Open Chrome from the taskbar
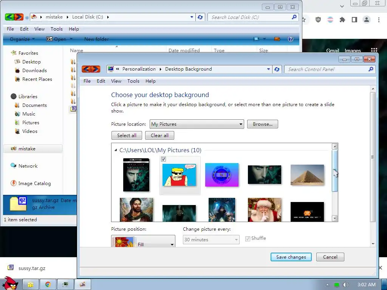Screen dimensions: 387x290 coord(48,285)
